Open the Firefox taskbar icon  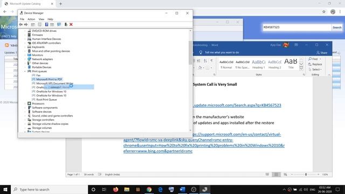click(115, 189)
